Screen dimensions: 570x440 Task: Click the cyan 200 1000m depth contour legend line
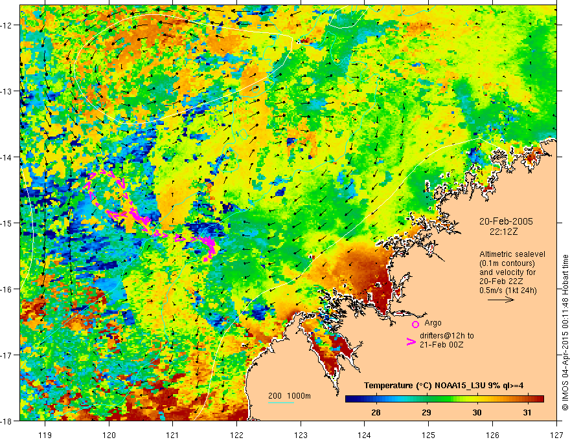(281, 402)
